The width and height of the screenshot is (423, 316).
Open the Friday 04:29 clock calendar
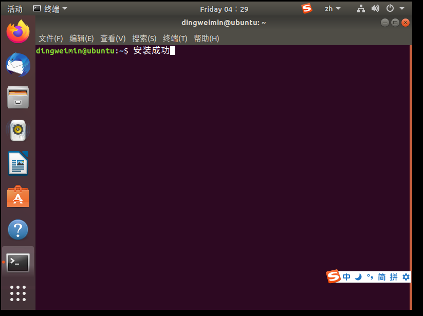coord(224,9)
